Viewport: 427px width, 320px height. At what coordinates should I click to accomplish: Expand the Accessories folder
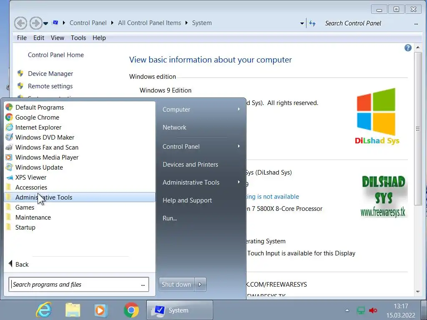[x=80, y=187]
